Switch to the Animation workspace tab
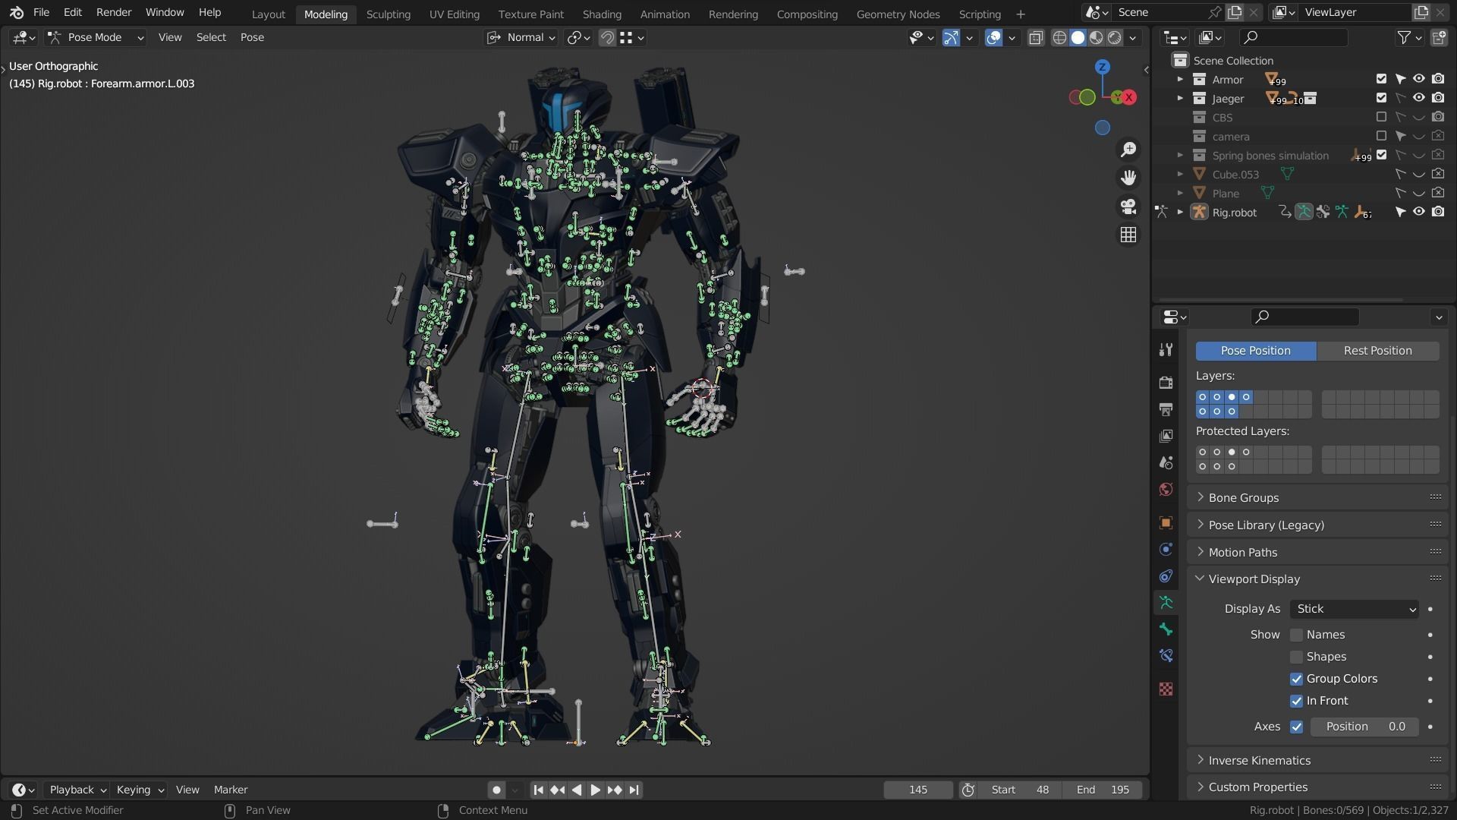This screenshot has height=820, width=1457. pos(665,14)
